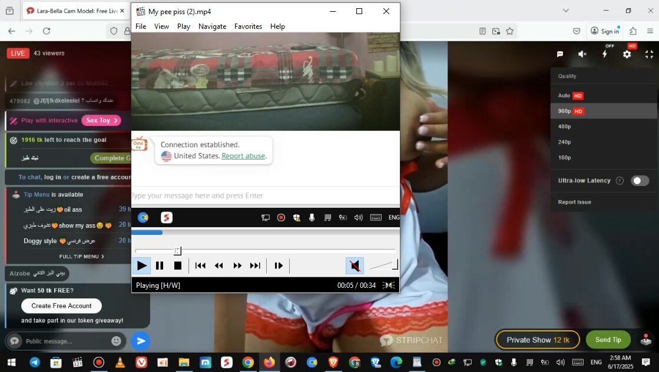Open stream settings gear icon
This screenshot has width=659, height=372.
point(627,54)
